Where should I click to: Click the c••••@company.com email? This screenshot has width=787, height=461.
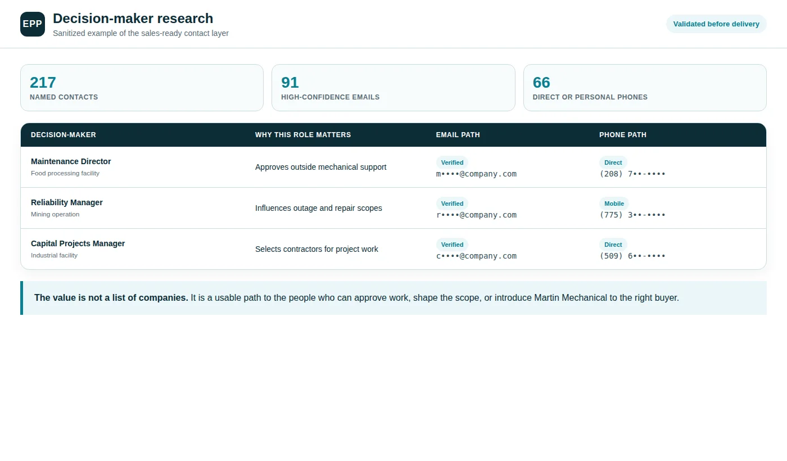[476, 256]
